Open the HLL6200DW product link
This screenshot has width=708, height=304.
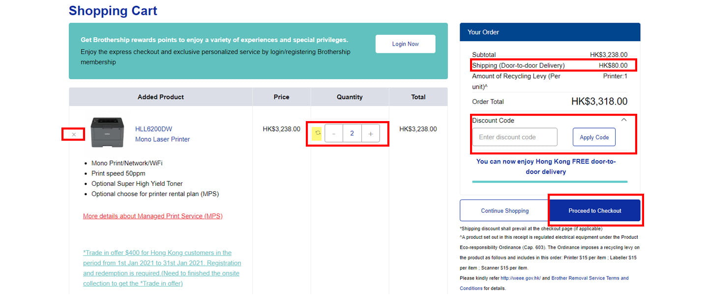point(153,129)
